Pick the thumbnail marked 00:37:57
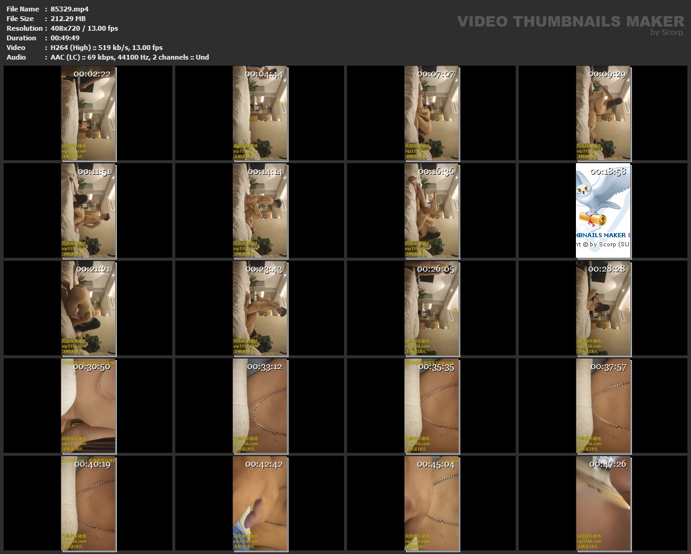The image size is (691, 554). coord(604,406)
